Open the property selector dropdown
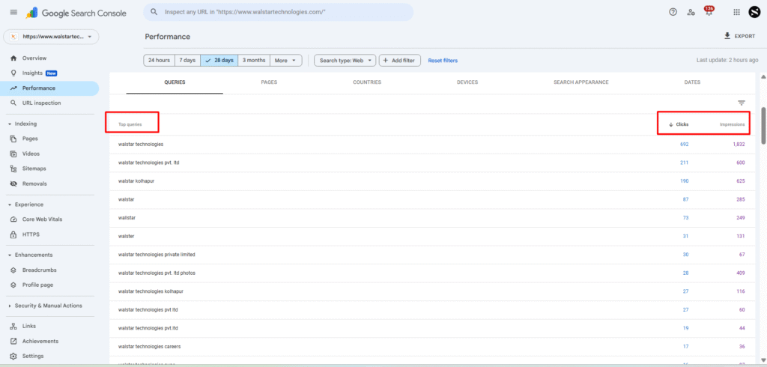Image resolution: width=767 pixels, height=367 pixels. click(51, 37)
